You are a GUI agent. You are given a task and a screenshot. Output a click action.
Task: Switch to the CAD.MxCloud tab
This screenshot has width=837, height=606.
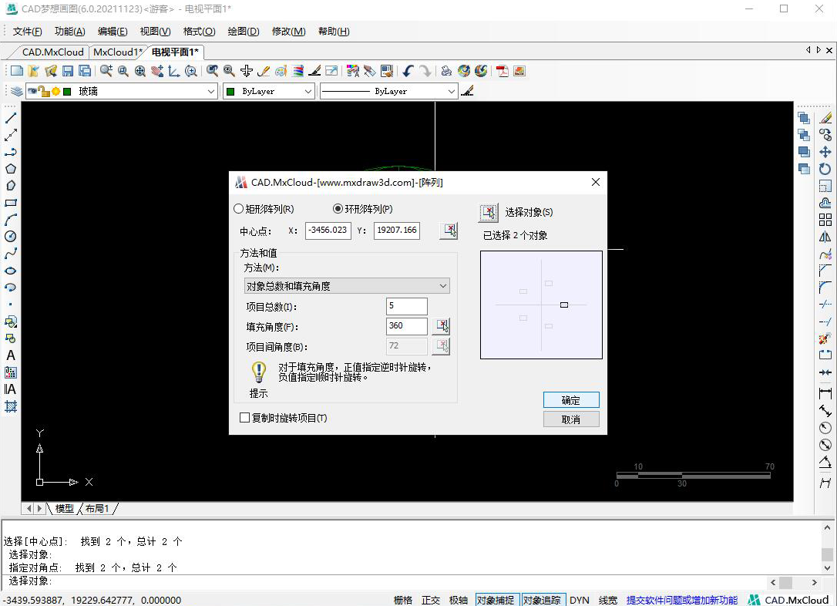tap(52, 52)
